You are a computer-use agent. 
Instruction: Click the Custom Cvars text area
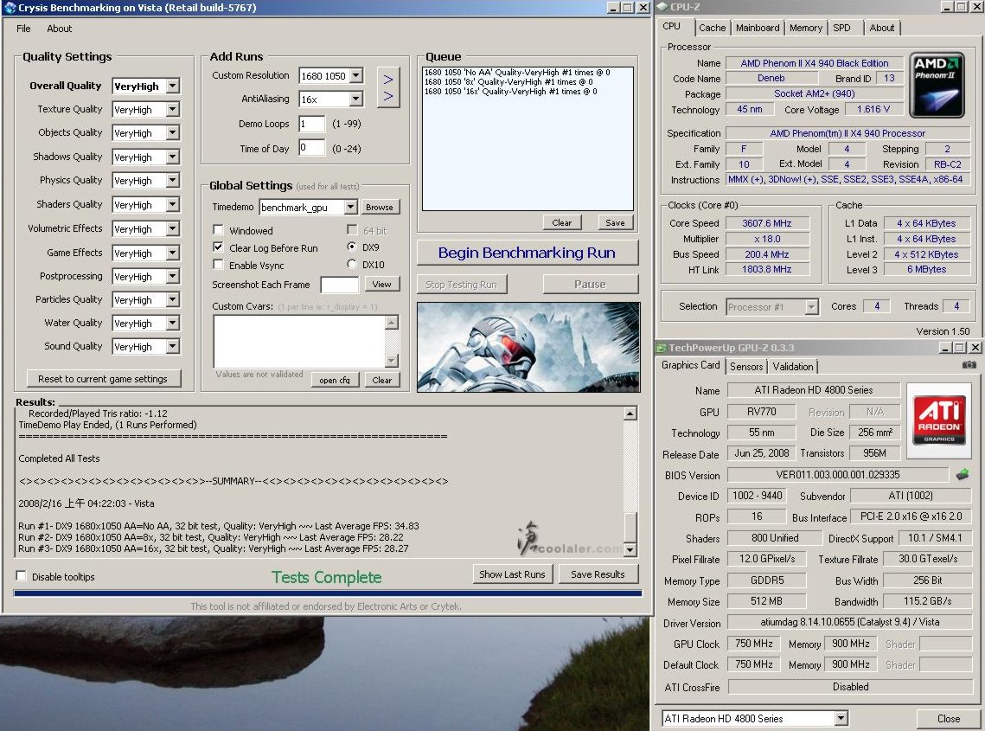click(x=299, y=342)
